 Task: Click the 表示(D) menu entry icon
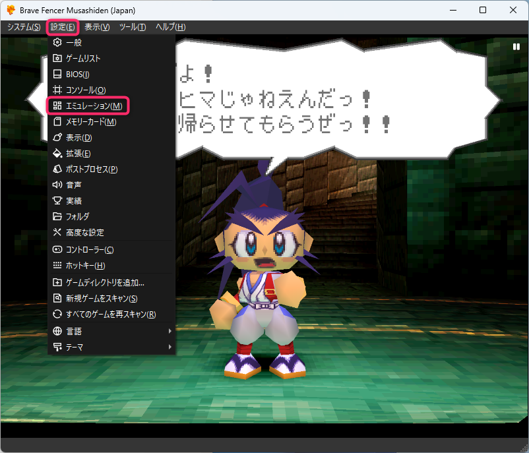(57, 138)
